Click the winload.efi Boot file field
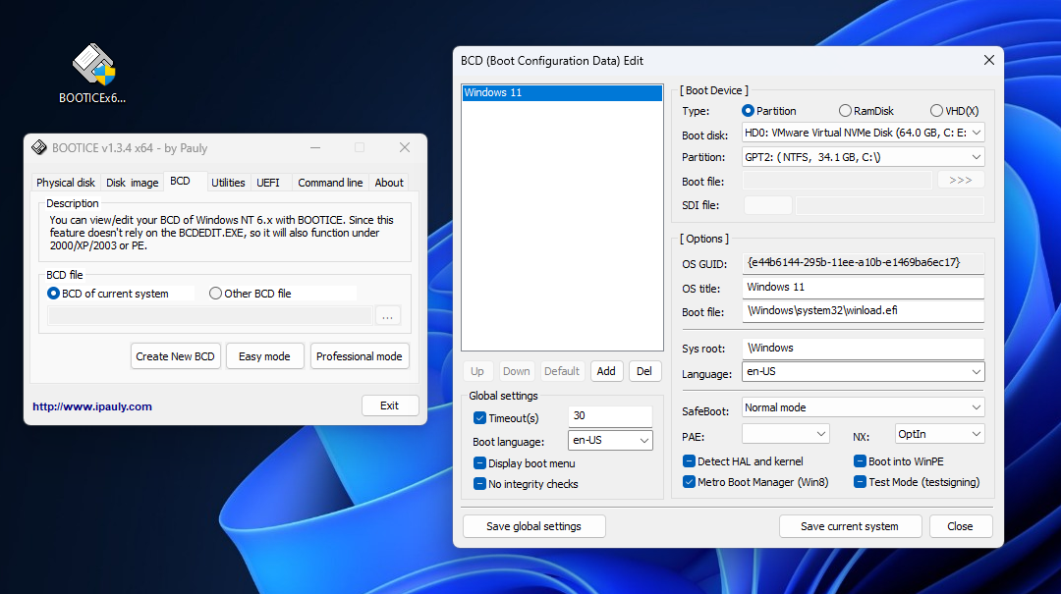Screen dimensions: 1061x594 tap(863, 310)
